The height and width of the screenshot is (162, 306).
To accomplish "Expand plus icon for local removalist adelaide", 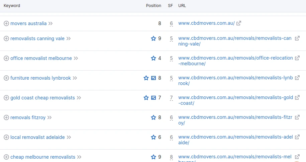I will [6, 137].
